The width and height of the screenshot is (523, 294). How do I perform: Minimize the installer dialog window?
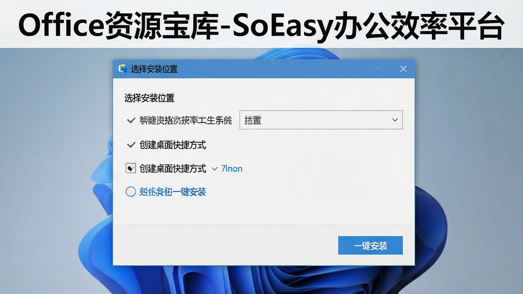377,69
